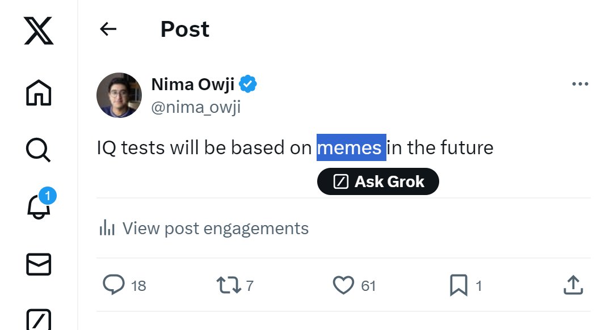Open Notifications bell with 1 alert

pyautogui.click(x=39, y=207)
